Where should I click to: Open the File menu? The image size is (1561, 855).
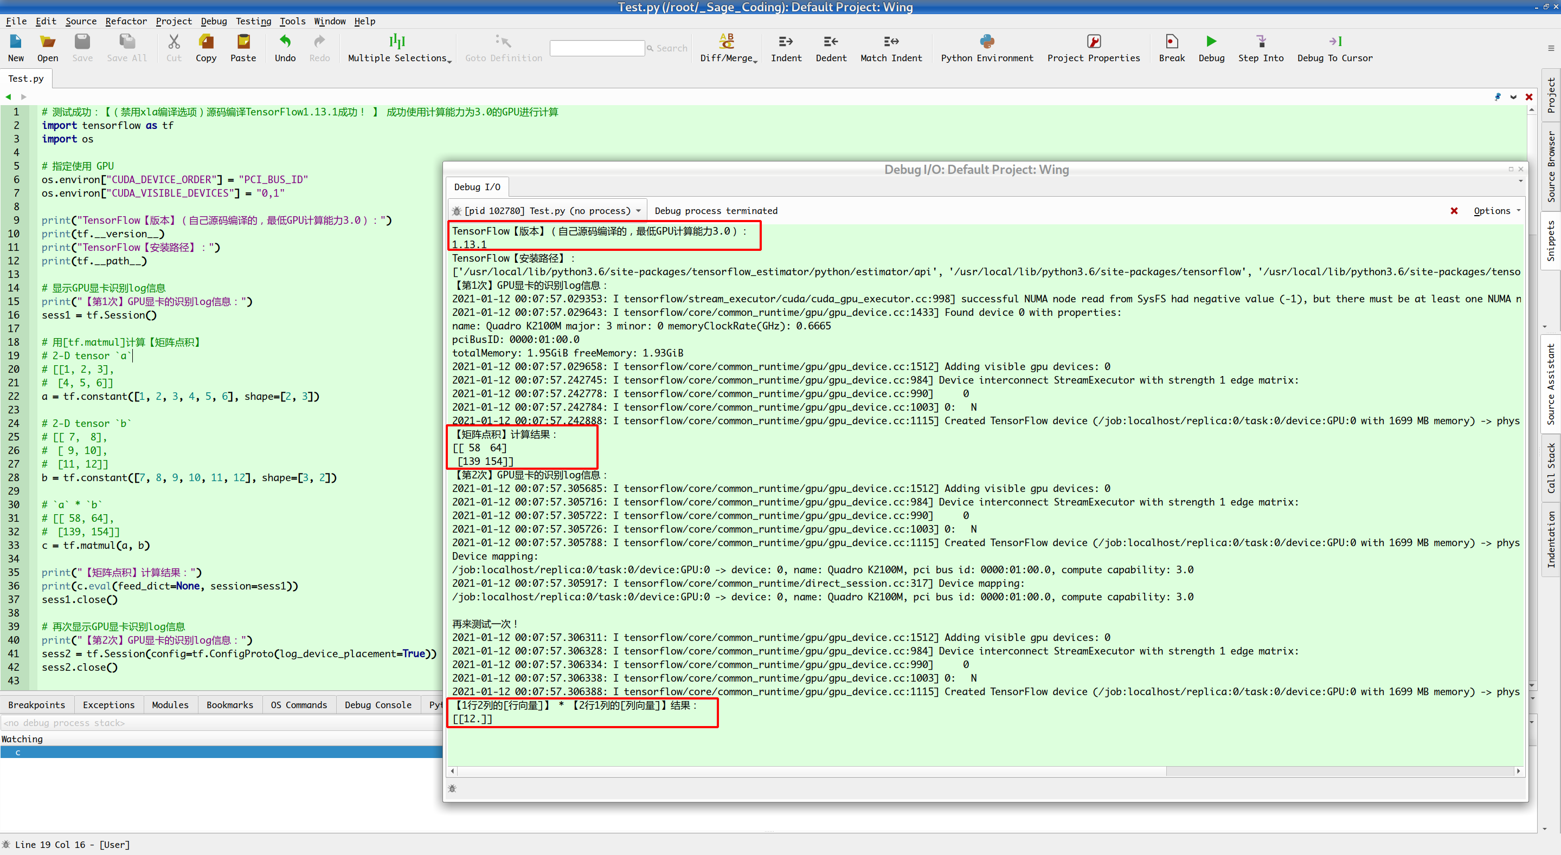pos(16,21)
